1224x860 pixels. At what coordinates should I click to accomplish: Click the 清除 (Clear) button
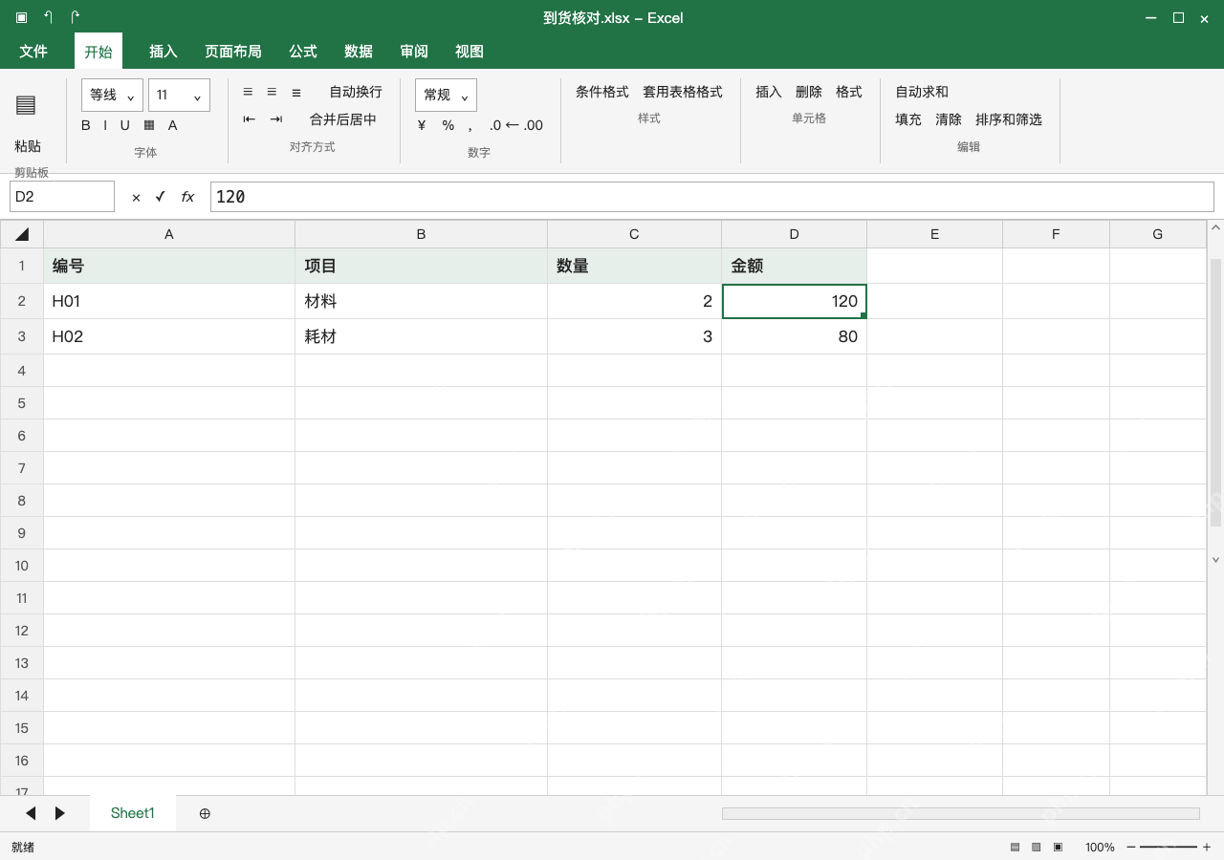click(949, 119)
